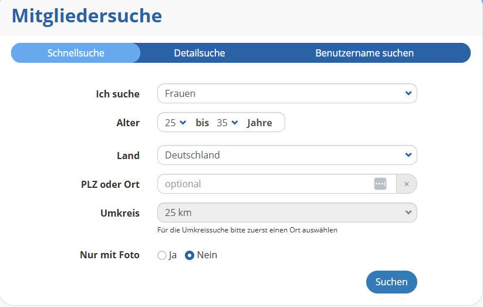Image resolution: width=483 pixels, height=307 pixels.
Task: Click the PLZ oder Ort label
Action: click(110, 184)
